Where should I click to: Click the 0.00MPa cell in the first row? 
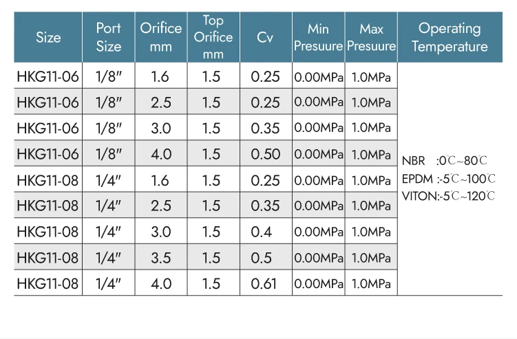(x=318, y=77)
